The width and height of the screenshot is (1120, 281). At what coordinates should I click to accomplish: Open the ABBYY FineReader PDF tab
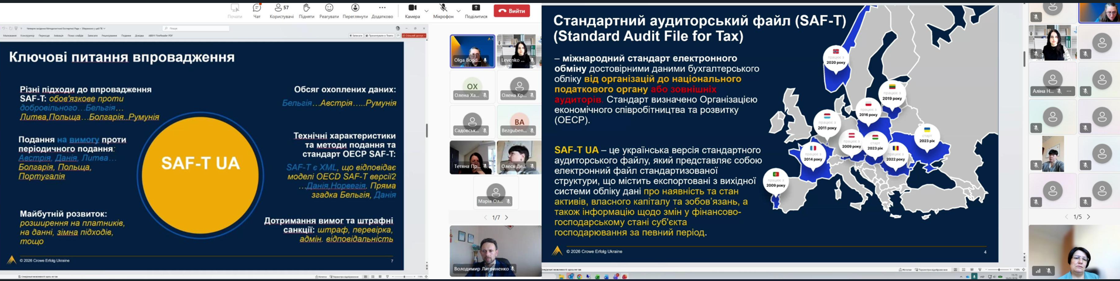pyautogui.click(x=160, y=36)
